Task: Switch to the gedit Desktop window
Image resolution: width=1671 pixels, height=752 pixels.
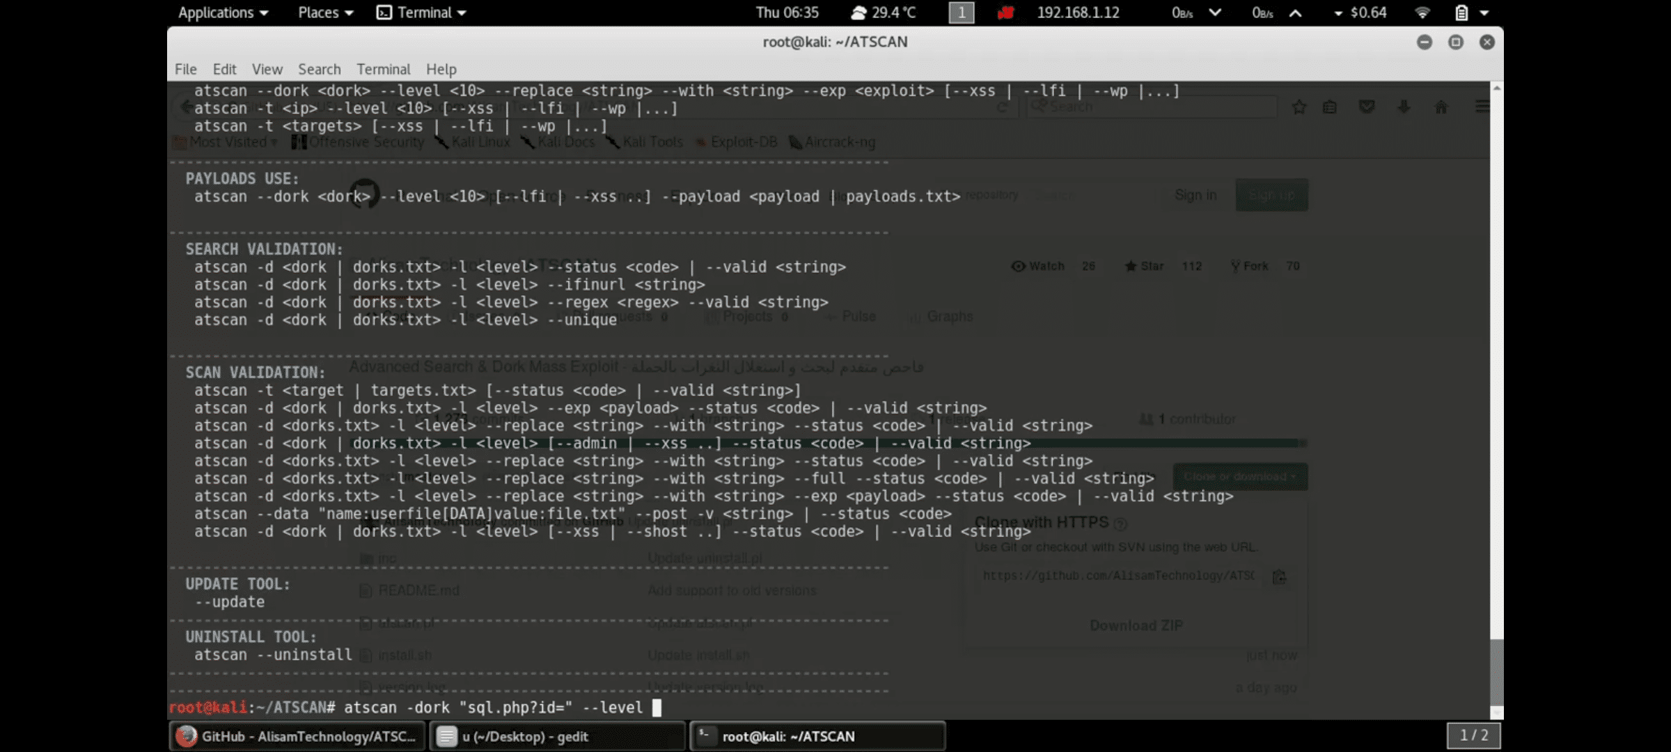Action: (557, 736)
